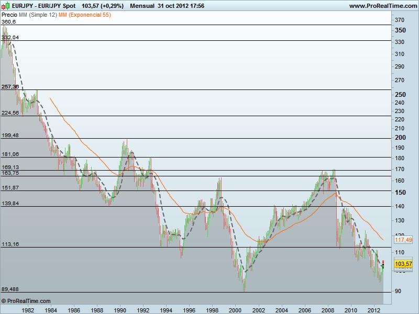Click the 113,16 support line label
The height and width of the screenshot is (314, 419).
(9, 244)
